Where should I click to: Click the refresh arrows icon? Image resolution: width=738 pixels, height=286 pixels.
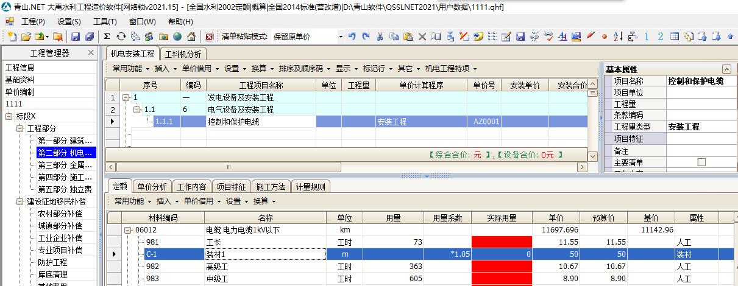point(121,37)
